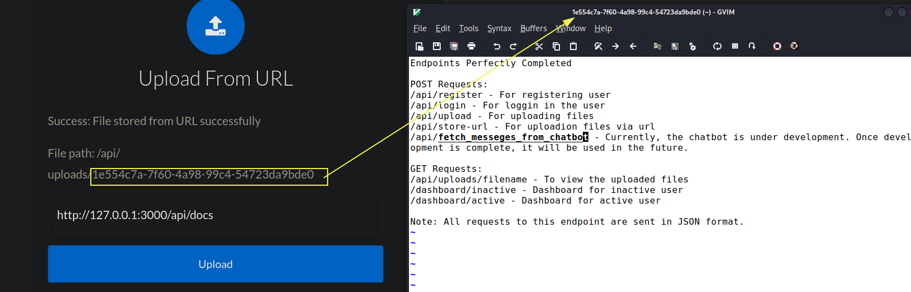This screenshot has width=911, height=292.
Task: Click the Save All toolbar icon
Action: pyautogui.click(x=454, y=46)
